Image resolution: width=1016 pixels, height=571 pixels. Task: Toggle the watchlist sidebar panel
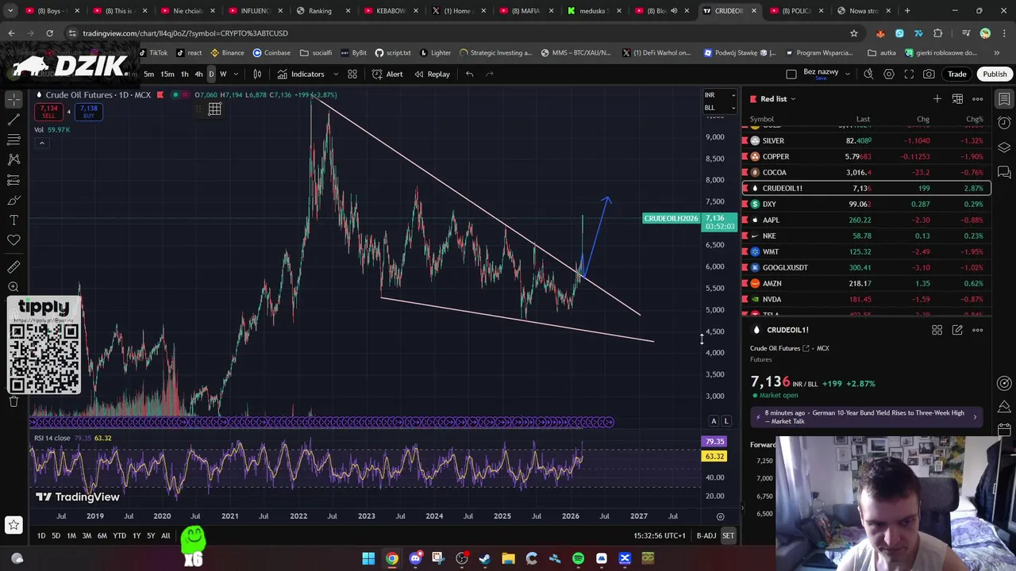tap(1004, 99)
